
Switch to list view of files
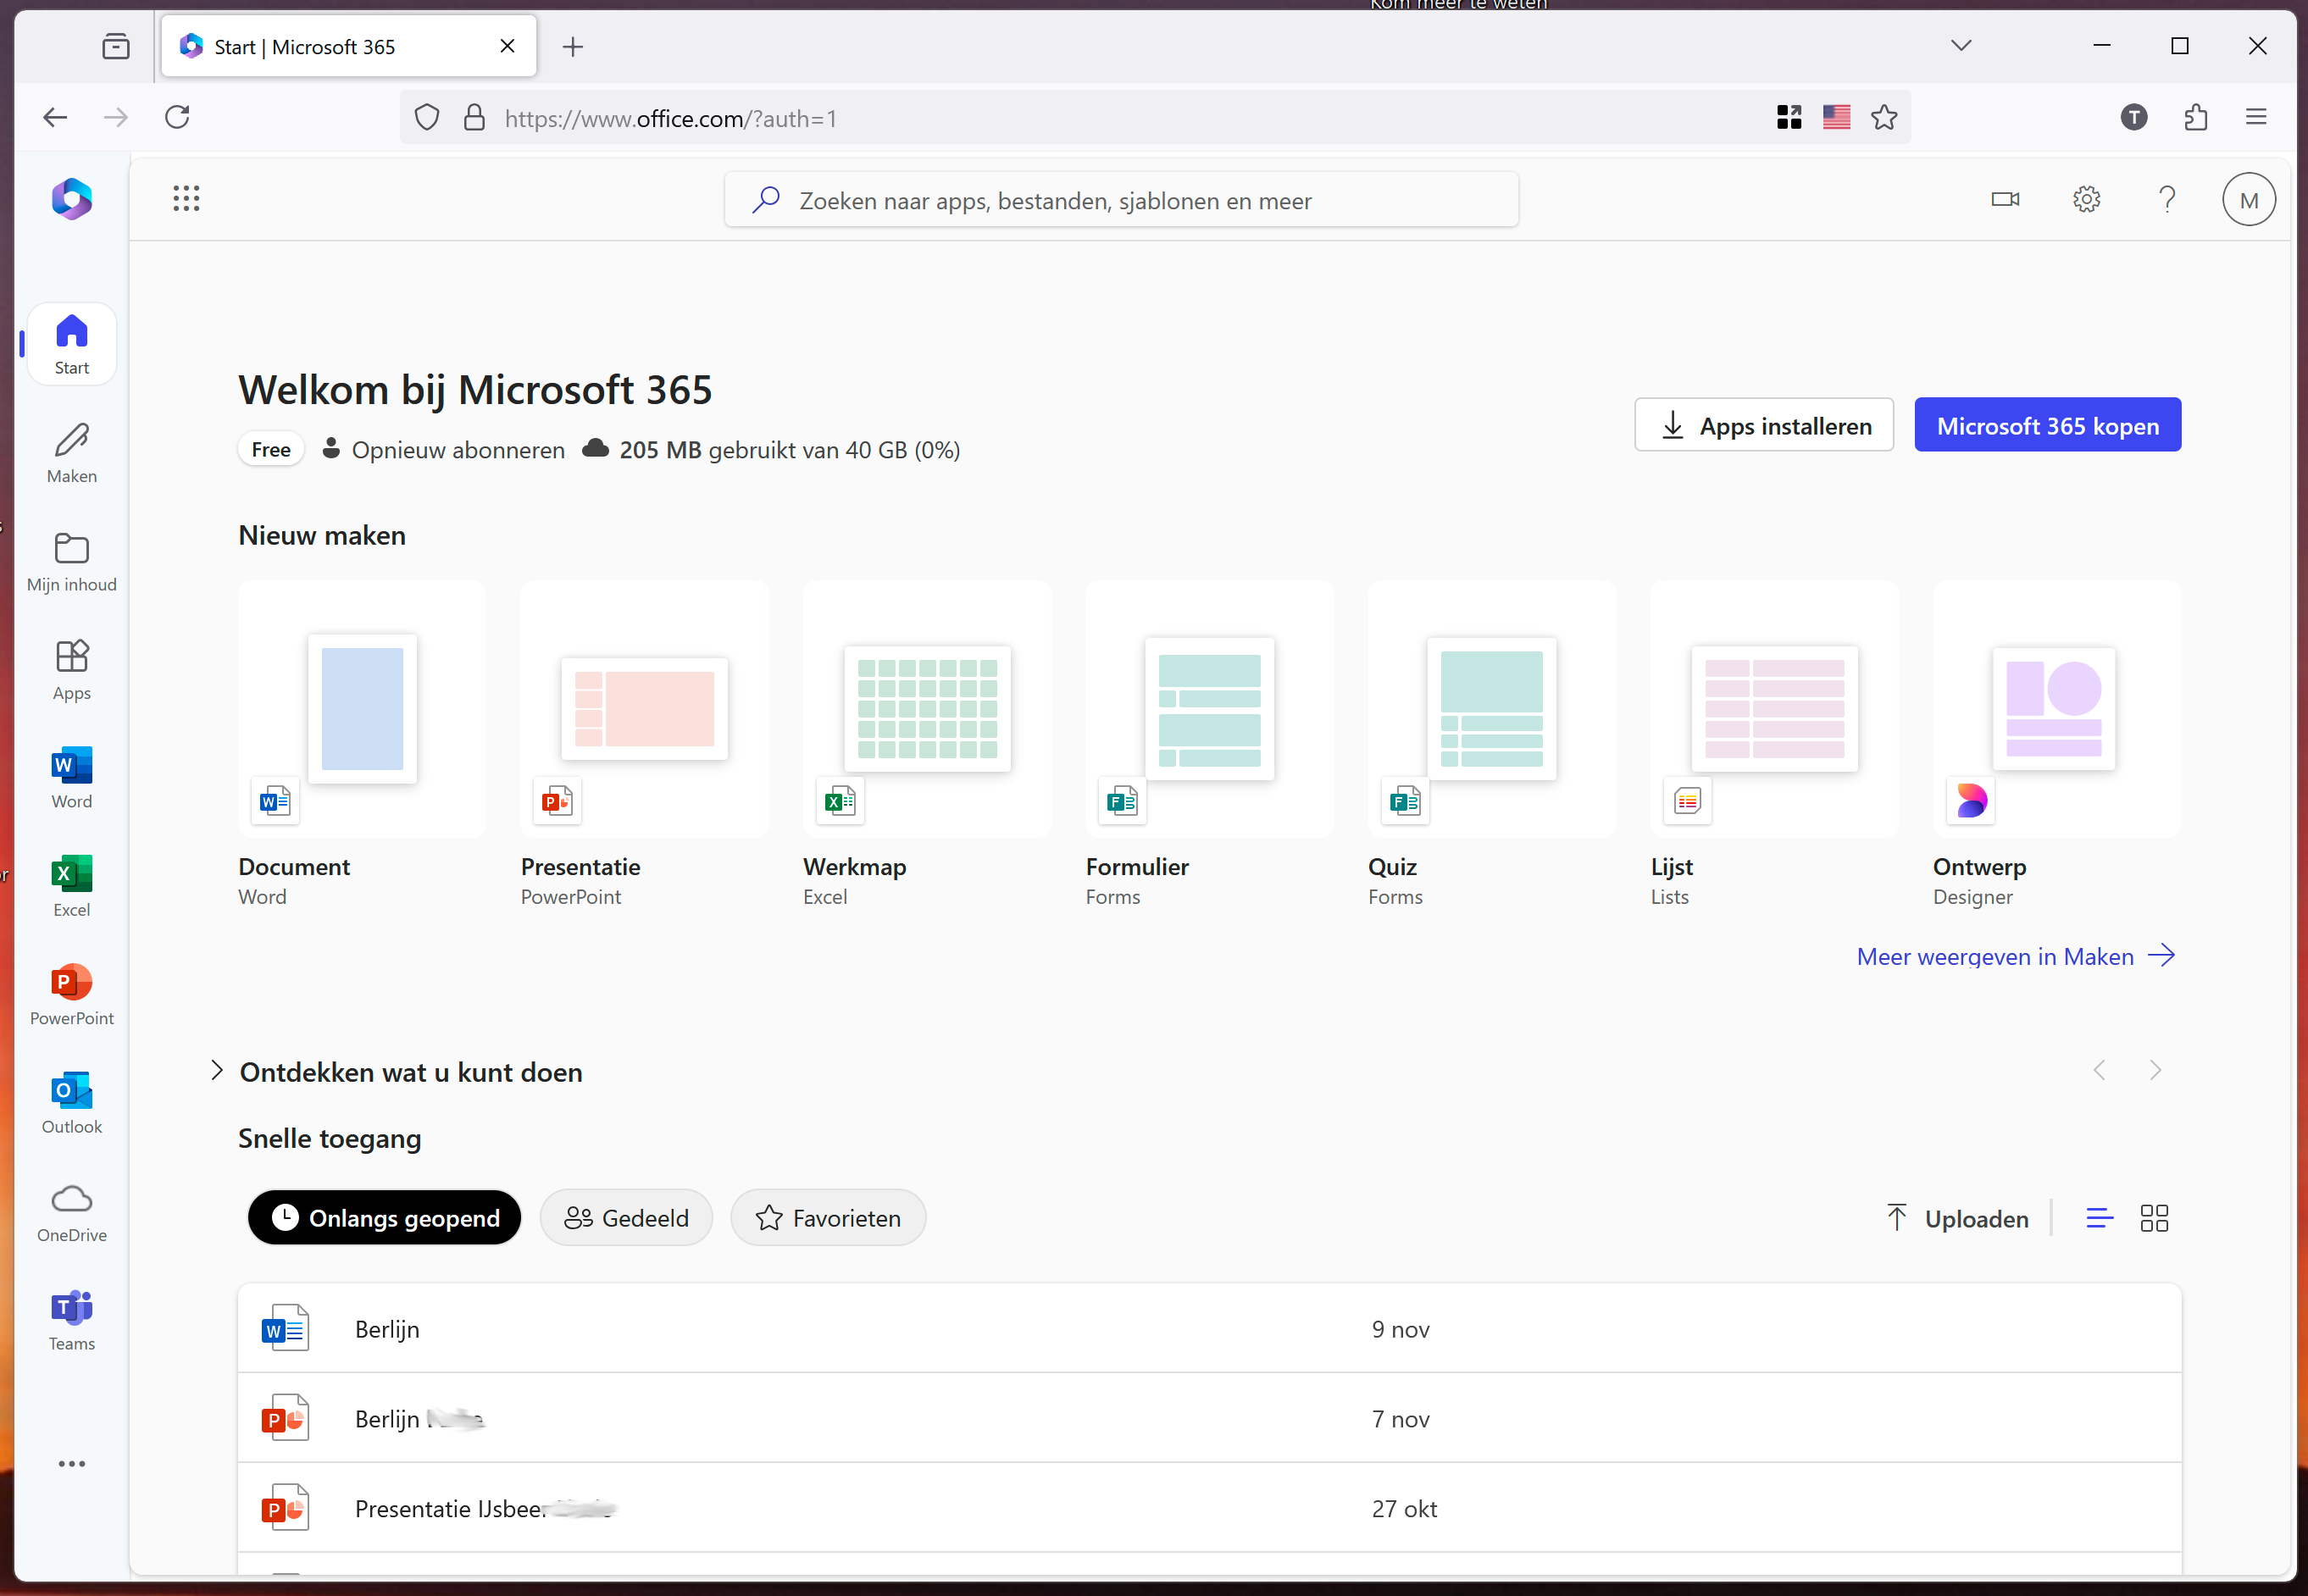(x=2099, y=1217)
